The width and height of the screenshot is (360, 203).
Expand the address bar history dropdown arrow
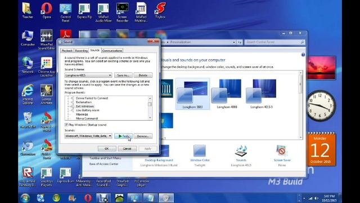(x=234, y=42)
